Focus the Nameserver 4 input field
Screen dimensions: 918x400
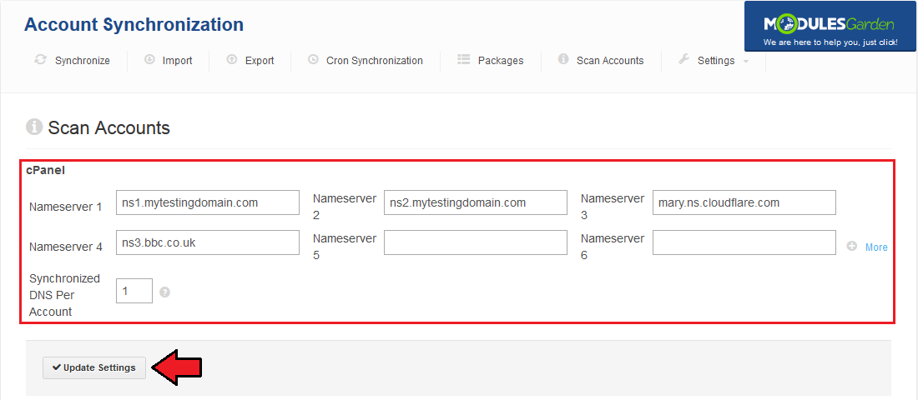click(x=208, y=242)
